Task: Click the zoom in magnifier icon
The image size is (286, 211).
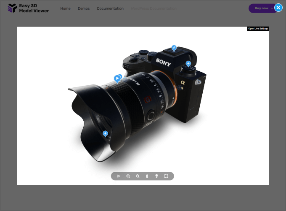Action: [128, 176]
